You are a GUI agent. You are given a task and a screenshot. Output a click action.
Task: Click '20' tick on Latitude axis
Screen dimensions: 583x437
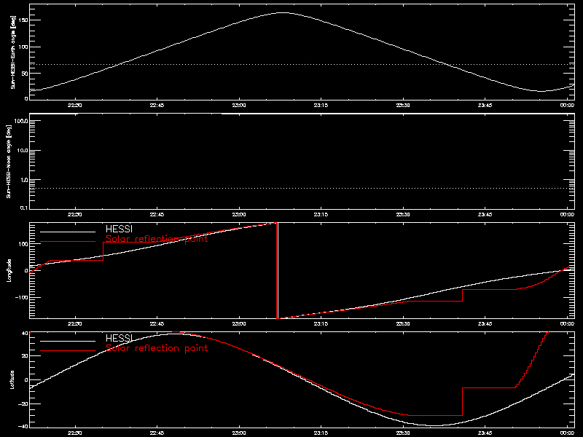tap(25, 356)
